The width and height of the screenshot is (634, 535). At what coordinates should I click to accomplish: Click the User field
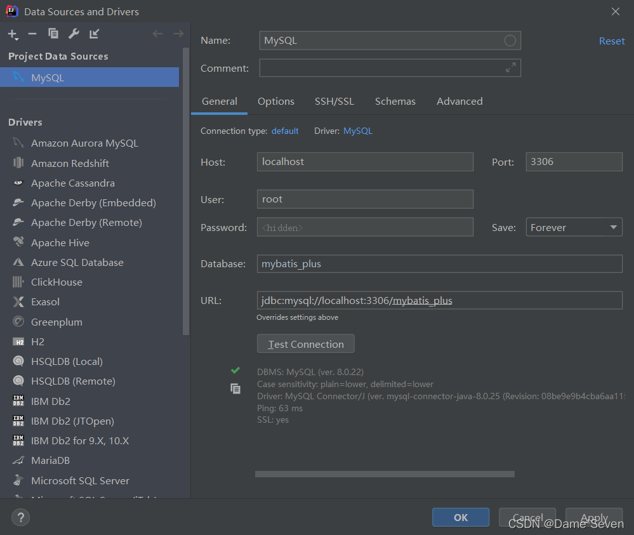[365, 199]
